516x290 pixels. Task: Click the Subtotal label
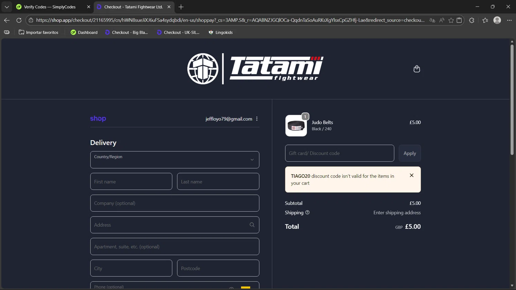[x=293, y=203]
